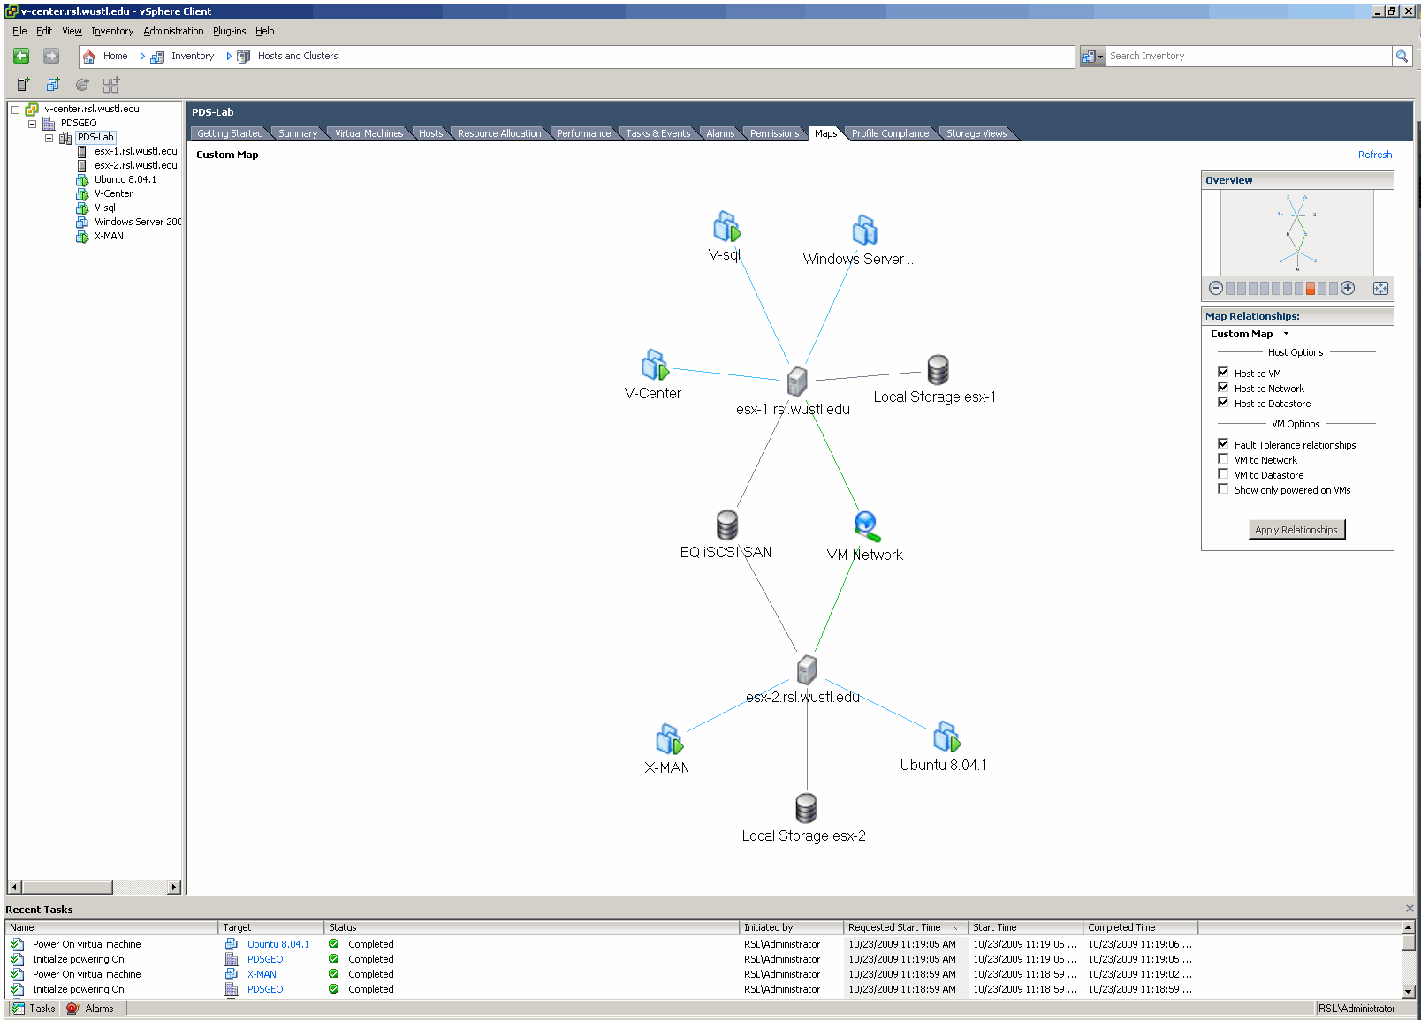This screenshot has width=1421, height=1020.
Task: Switch to the Performance tab
Action: click(583, 133)
